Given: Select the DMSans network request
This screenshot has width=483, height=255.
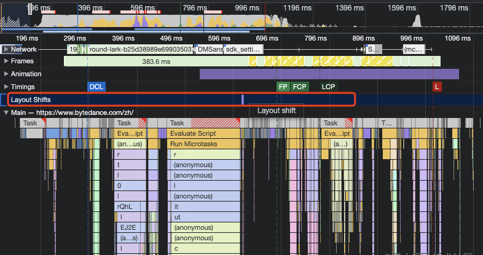Looking at the screenshot, I should pos(210,49).
